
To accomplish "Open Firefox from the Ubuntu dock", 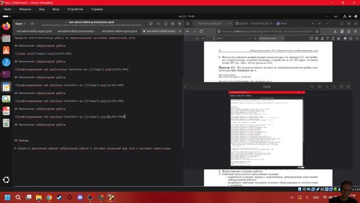I will click(x=6, y=26).
